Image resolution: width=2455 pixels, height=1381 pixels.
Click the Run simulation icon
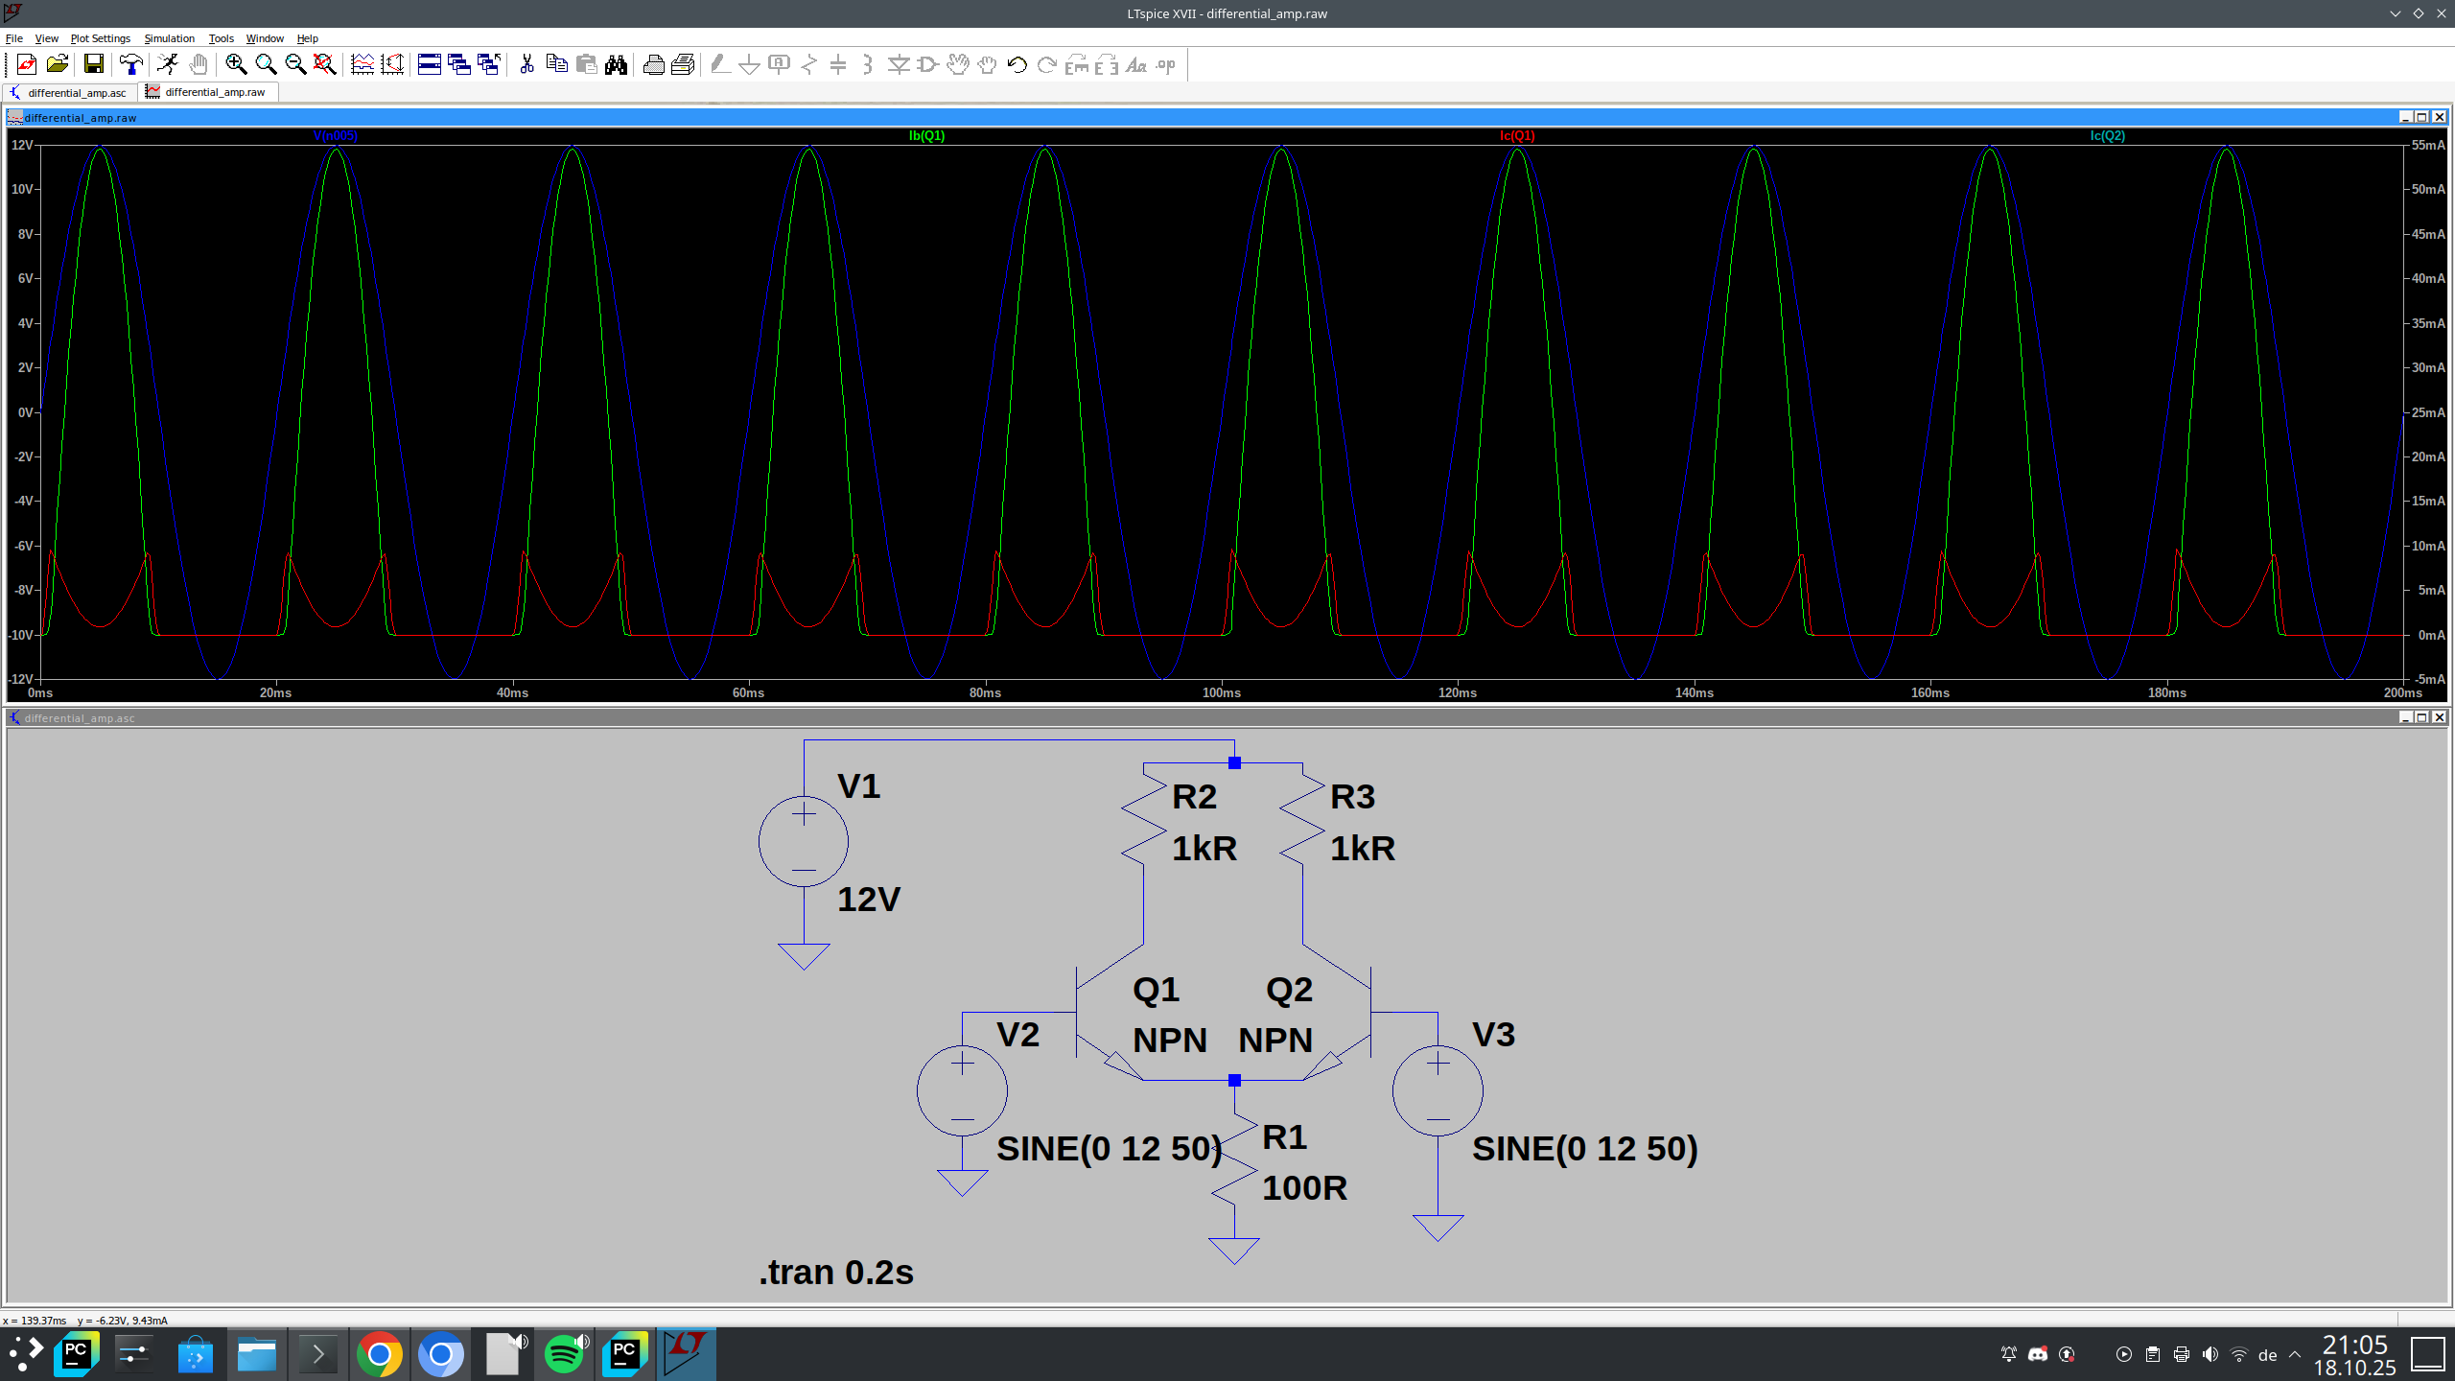(x=168, y=64)
